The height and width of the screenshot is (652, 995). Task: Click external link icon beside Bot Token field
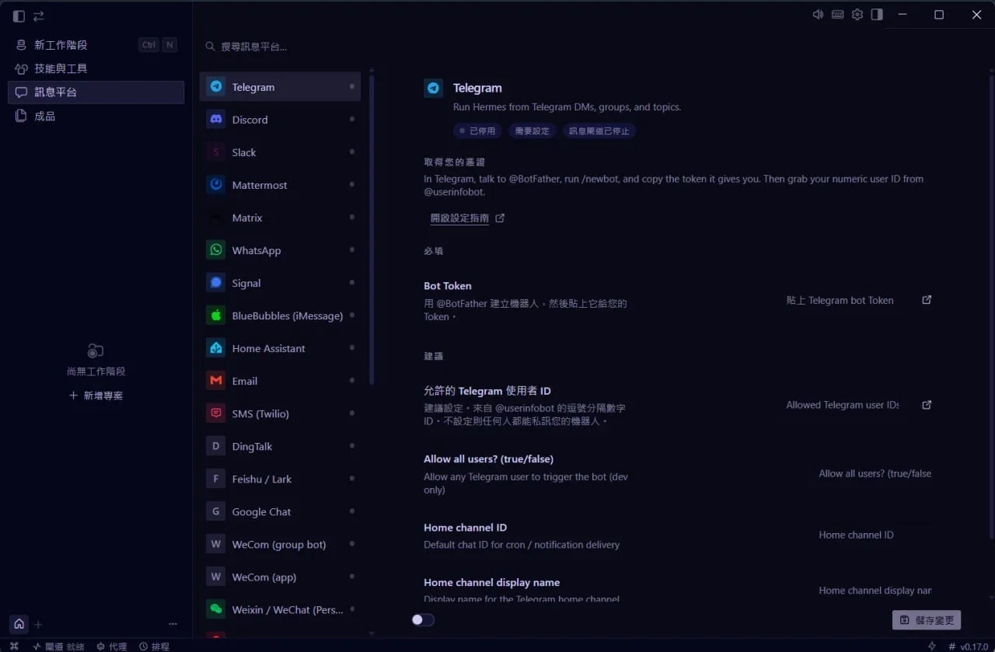(927, 300)
